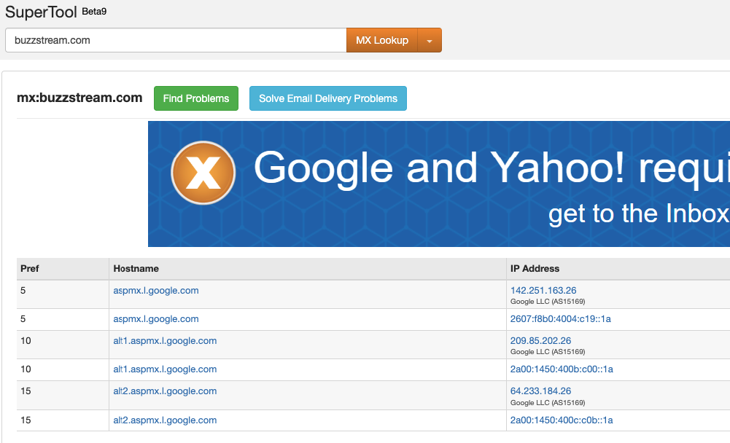Click alt2.aspmx.l.google.com hostname in 64.233.184.26 row
Viewport: 730px width, 443px height.
[x=165, y=391]
